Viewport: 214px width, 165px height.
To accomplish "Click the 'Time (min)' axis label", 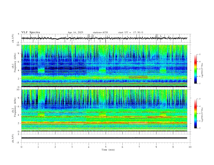I will 108,150.
